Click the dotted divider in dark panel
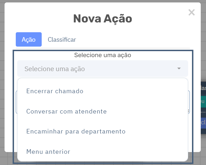 [203, 112]
